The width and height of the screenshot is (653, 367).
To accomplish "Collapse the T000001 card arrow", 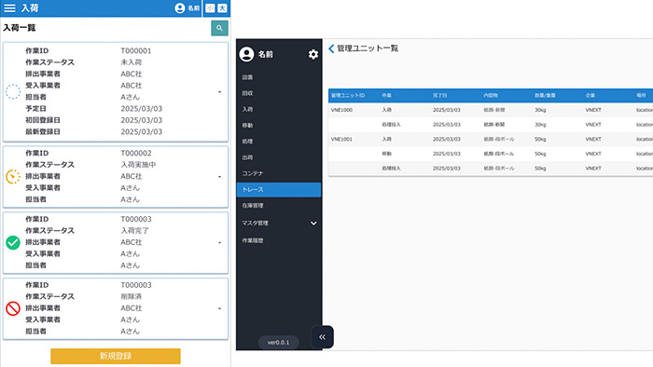I will 219,91.
